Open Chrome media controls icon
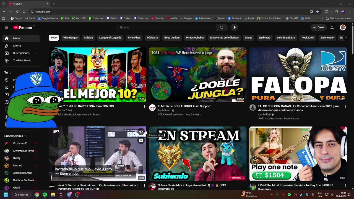Image resolution: width=354 pixels, height=199 pixels. click(337, 12)
